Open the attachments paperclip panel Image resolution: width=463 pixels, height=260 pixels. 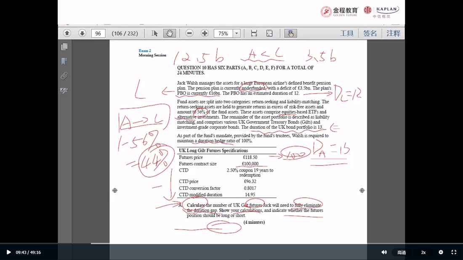64,76
